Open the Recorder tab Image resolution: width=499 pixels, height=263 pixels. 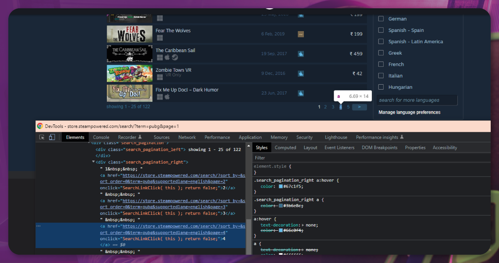130,137
